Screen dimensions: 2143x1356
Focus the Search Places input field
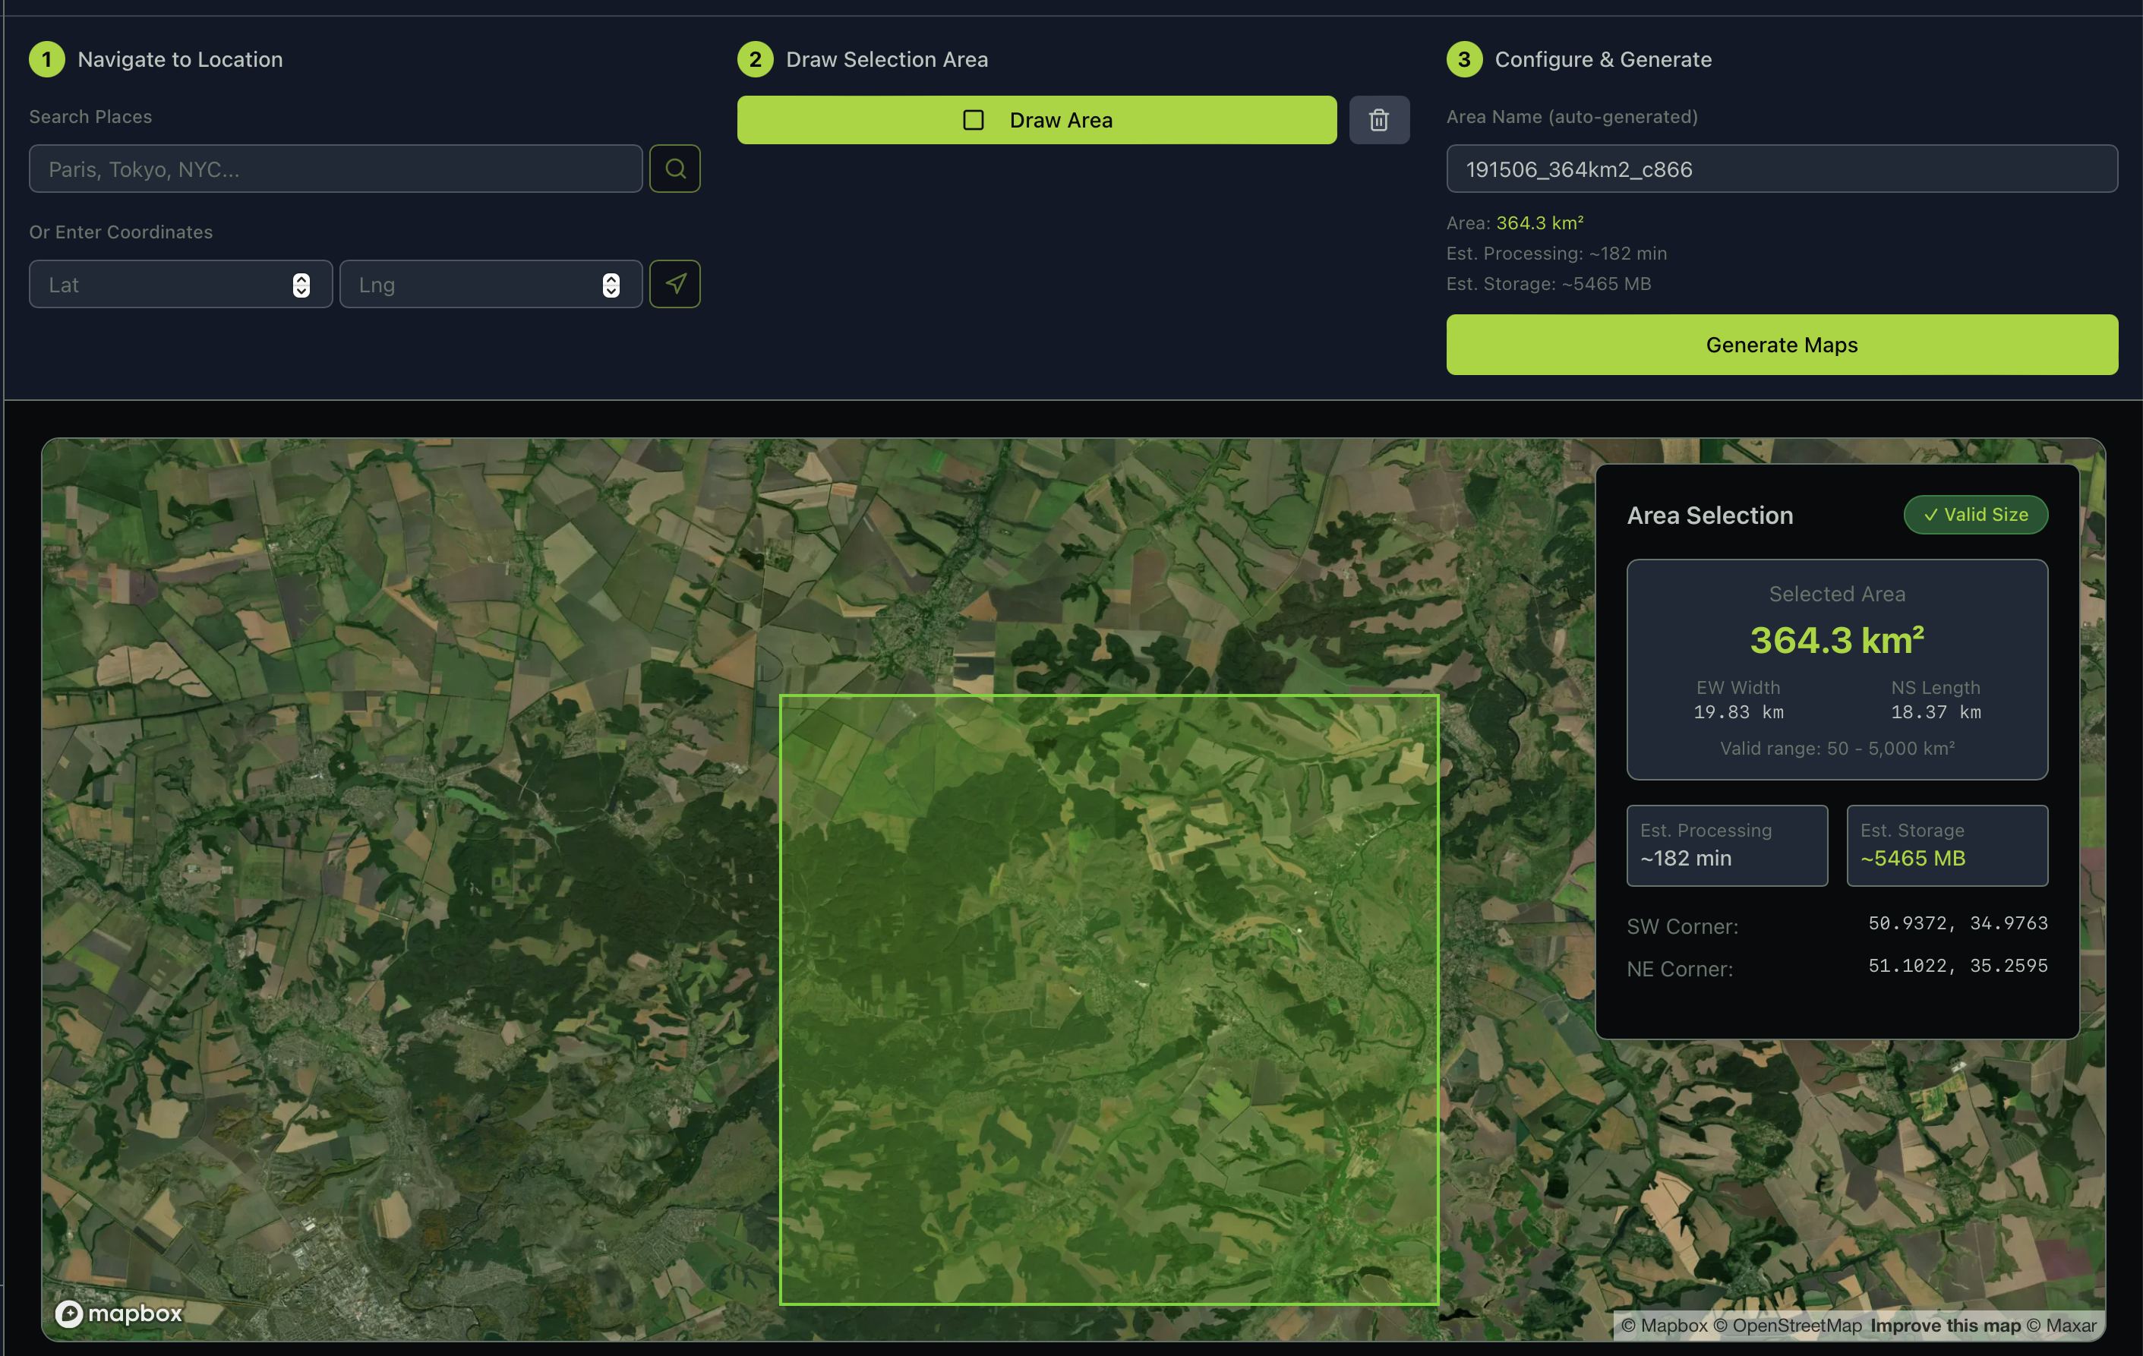(x=335, y=169)
